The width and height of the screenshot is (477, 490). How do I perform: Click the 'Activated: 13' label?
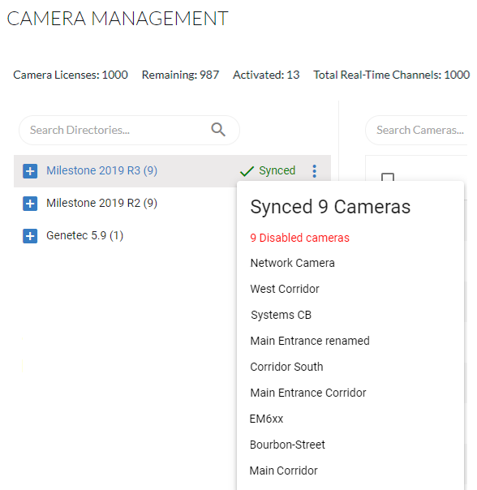[266, 75]
